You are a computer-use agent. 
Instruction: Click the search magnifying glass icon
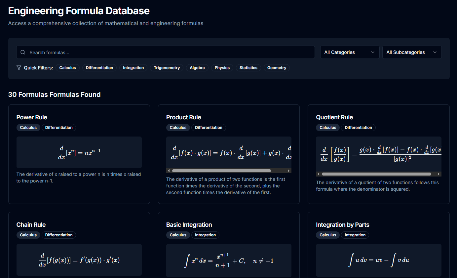[22, 52]
